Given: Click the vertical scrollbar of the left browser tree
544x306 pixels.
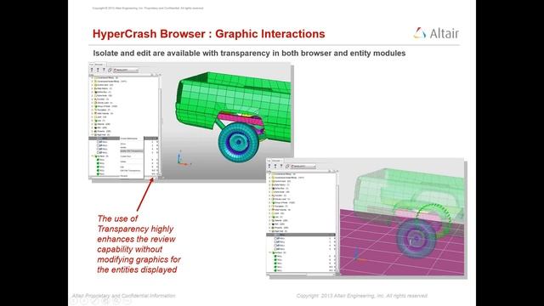Looking at the screenshot, I should (x=160, y=125).
